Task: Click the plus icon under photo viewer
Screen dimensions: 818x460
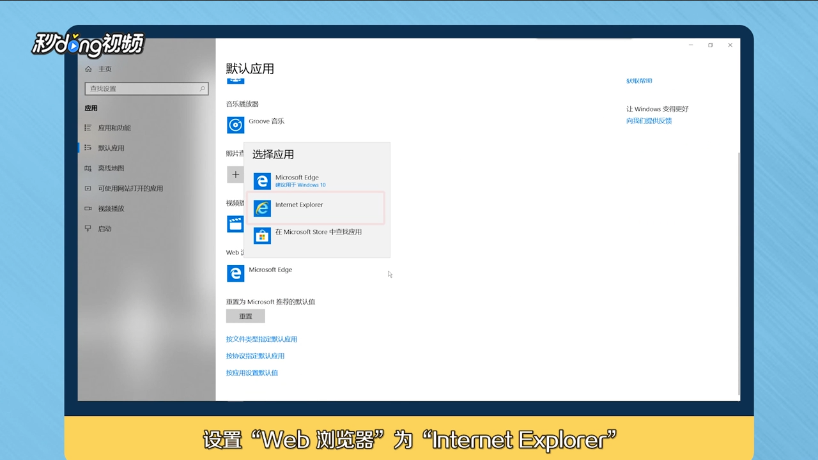Action: click(x=235, y=174)
